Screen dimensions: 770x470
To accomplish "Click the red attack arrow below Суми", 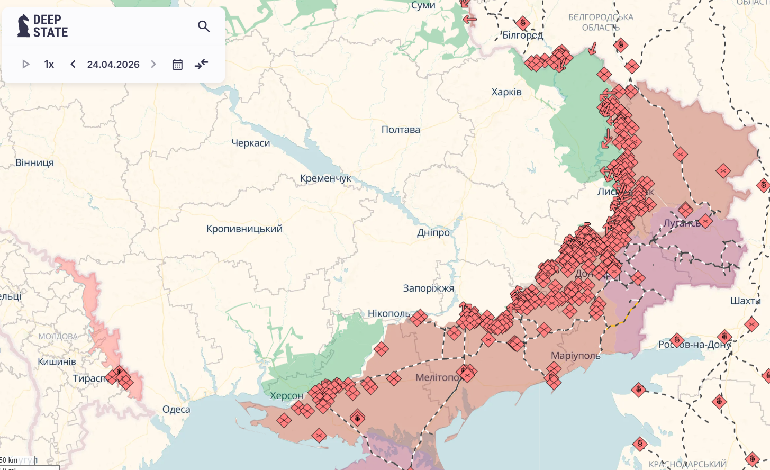I will coord(469,20).
